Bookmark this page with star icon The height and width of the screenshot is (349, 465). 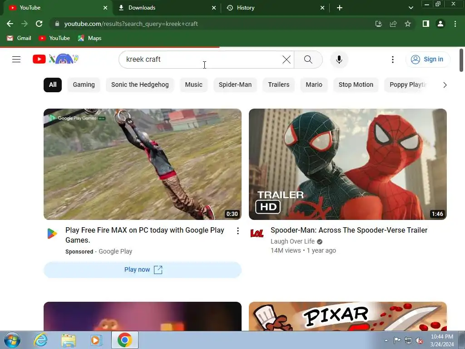tap(408, 24)
